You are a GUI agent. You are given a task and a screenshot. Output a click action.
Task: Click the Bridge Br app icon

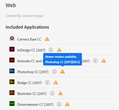[12, 82]
